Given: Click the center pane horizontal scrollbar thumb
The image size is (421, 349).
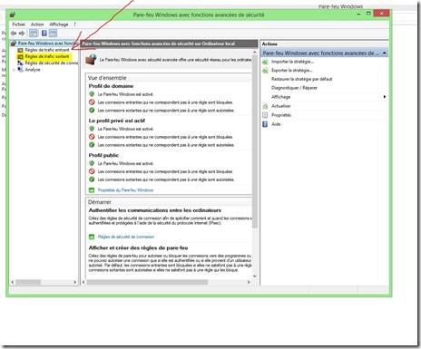Looking at the screenshot, I should (x=147, y=282).
